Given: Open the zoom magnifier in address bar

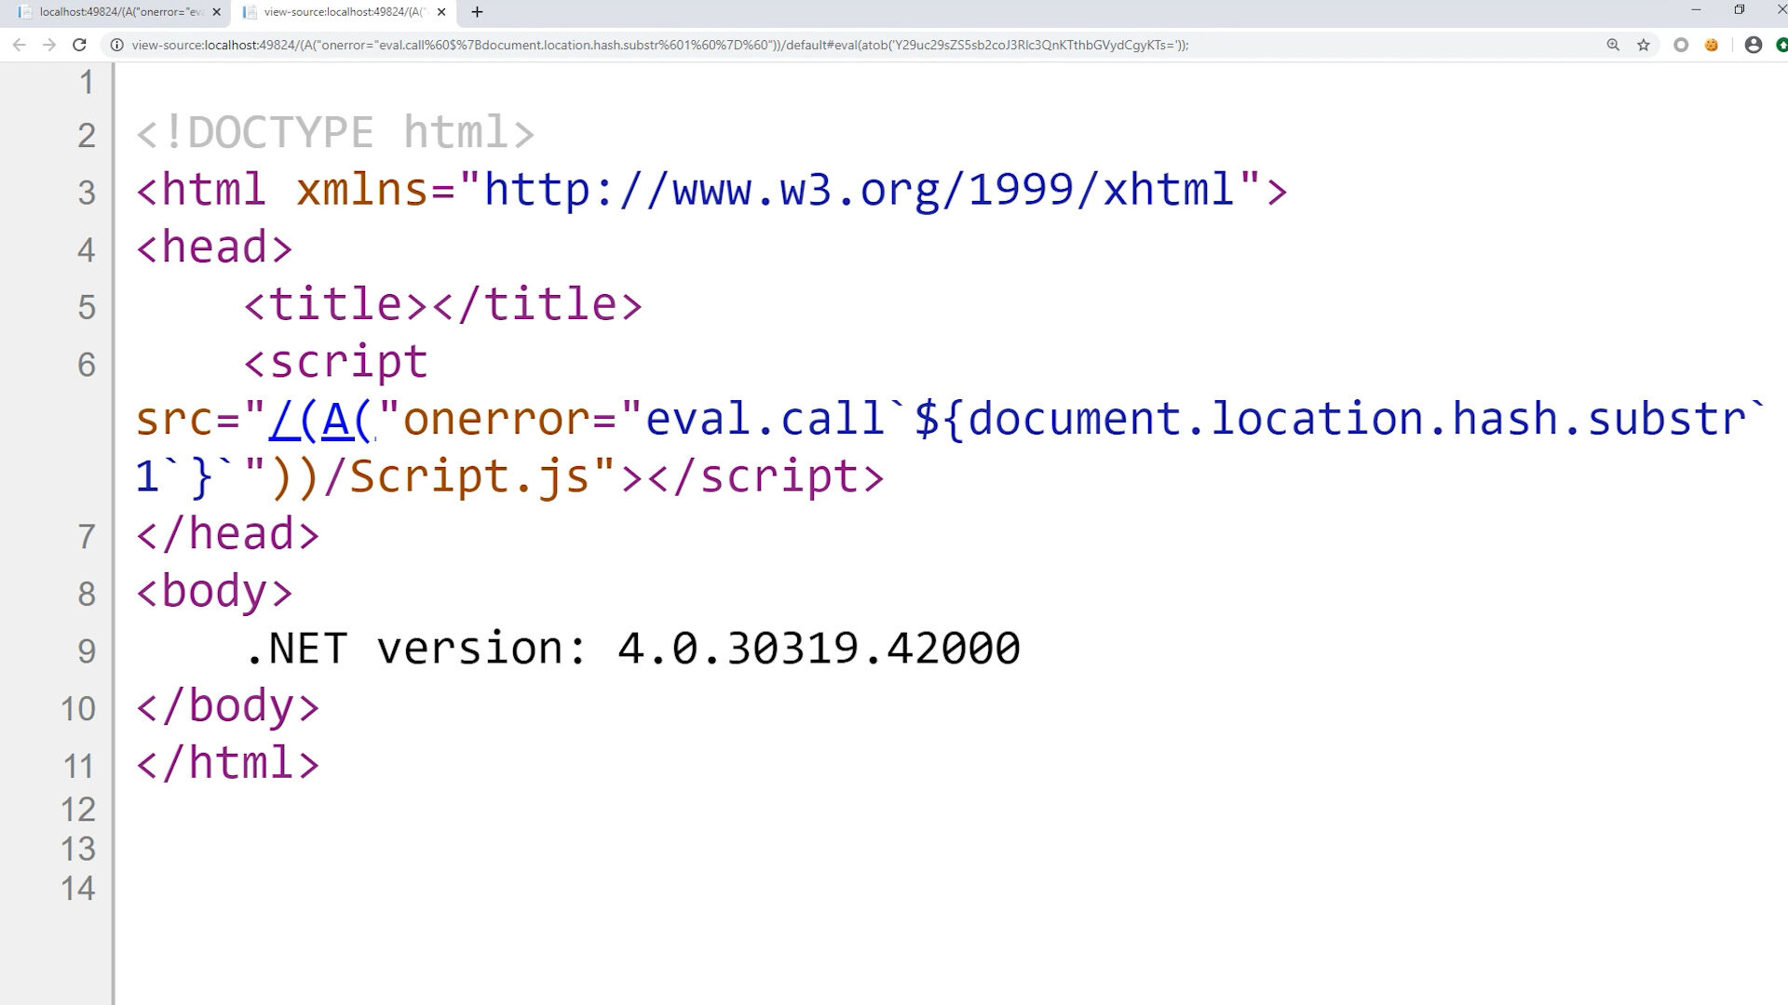Looking at the screenshot, I should (1613, 45).
